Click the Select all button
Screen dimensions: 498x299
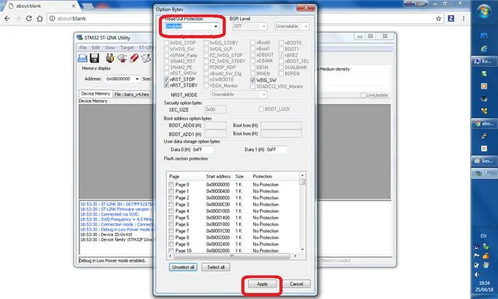216,267
